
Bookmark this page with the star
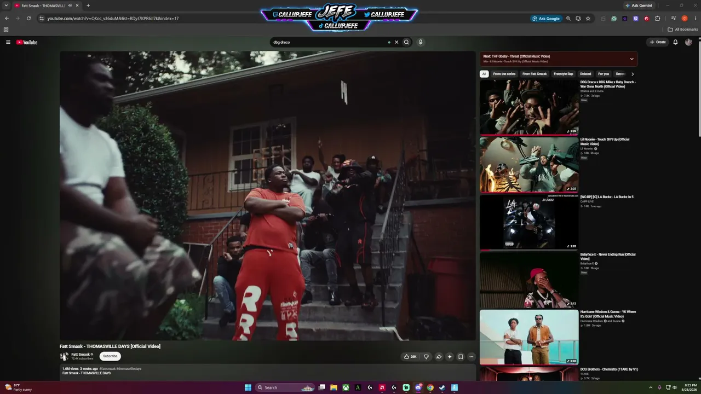click(588, 19)
